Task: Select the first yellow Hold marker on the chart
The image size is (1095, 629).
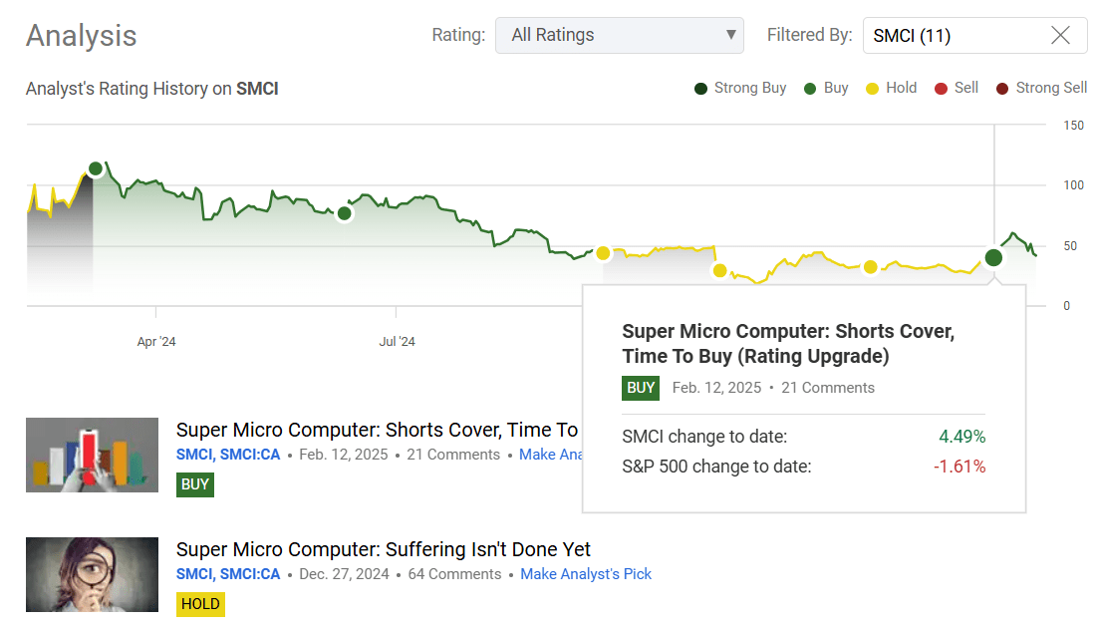Action: coord(603,253)
